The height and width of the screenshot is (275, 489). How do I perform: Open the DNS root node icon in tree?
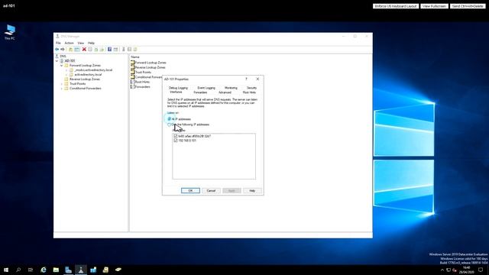57,56
